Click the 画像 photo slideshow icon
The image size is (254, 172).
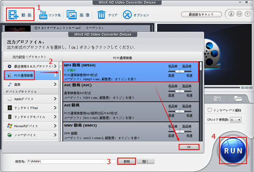tap(78, 14)
